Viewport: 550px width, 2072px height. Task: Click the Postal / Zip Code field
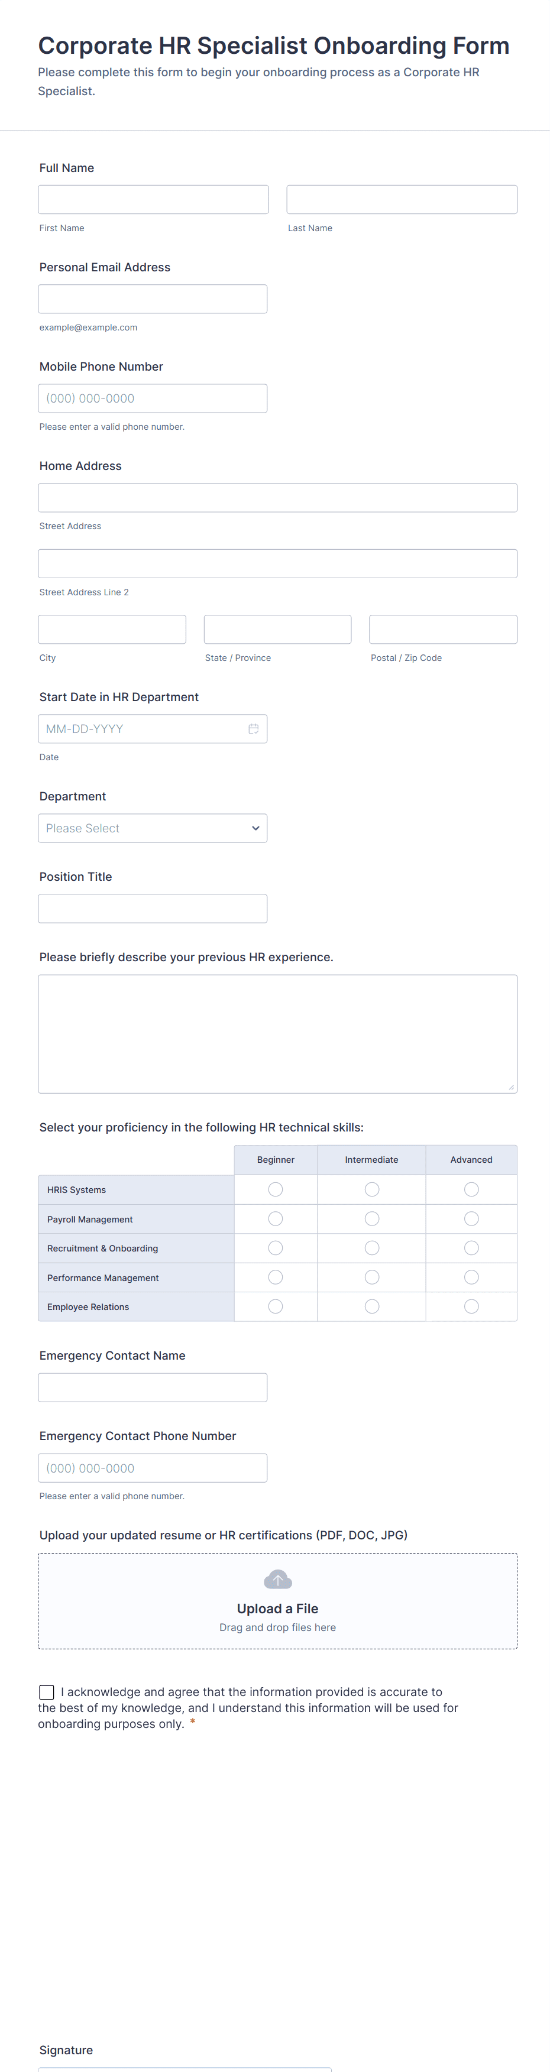pyautogui.click(x=442, y=630)
